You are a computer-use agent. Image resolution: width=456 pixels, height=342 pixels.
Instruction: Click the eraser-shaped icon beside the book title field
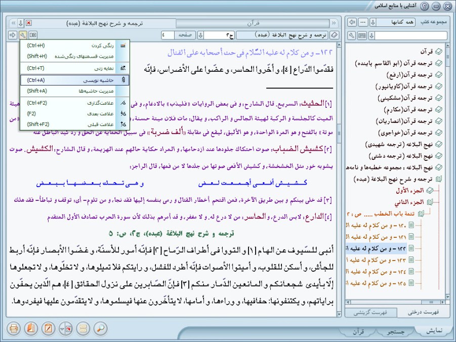(x=335, y=35)
